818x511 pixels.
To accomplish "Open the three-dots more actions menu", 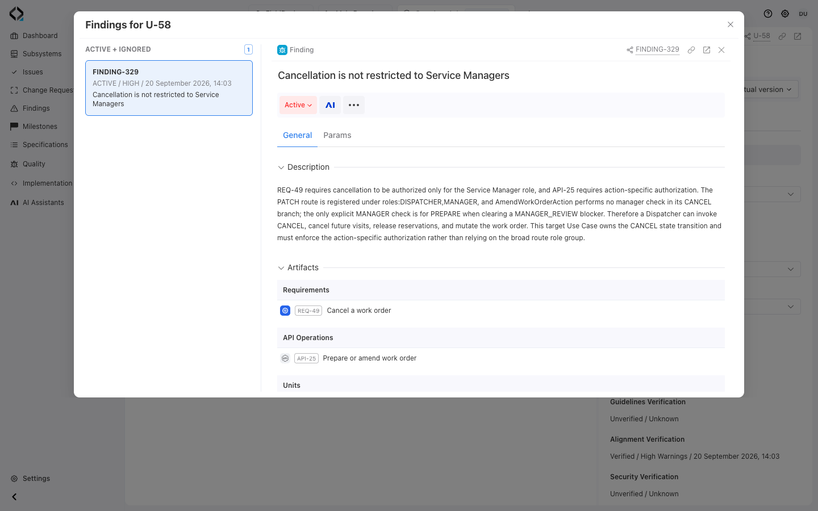I will click(354, 105).
